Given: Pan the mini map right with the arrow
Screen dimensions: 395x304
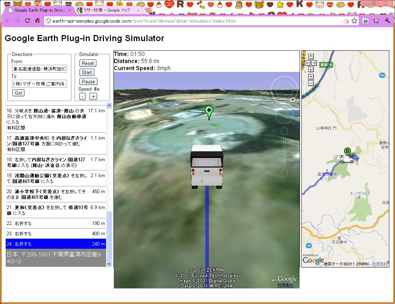Looking at the screenshot, I should pyautogui.click(x=314, y=63).
